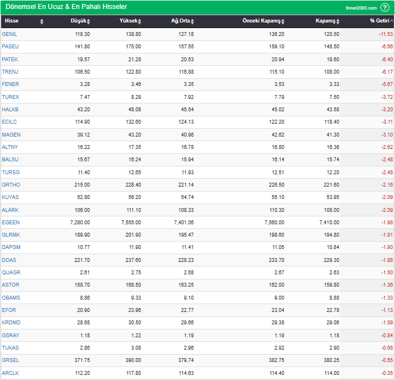
Task: Toggle % Getiri sort direction arrow
Action: pos(392,21)
